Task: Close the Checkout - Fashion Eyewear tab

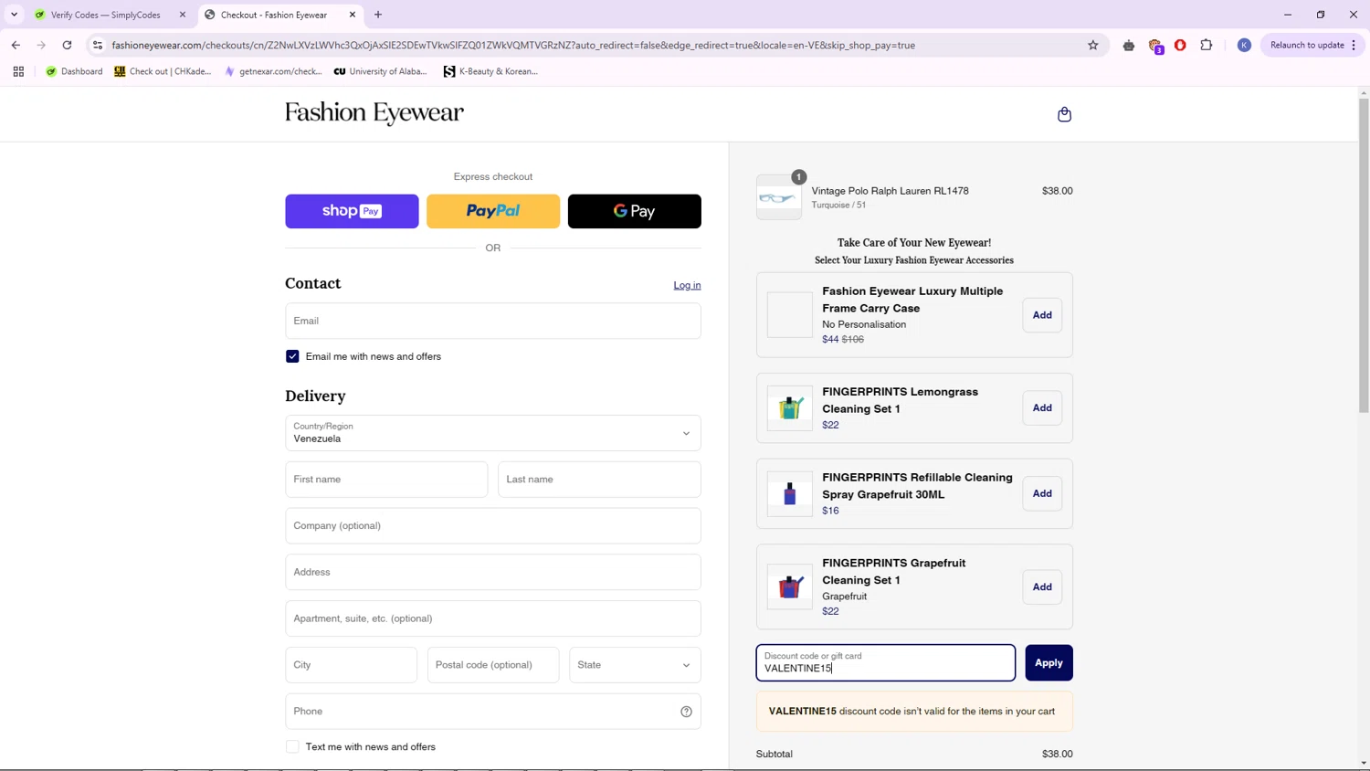Action: pyautogui.click(x=353, y=15)
